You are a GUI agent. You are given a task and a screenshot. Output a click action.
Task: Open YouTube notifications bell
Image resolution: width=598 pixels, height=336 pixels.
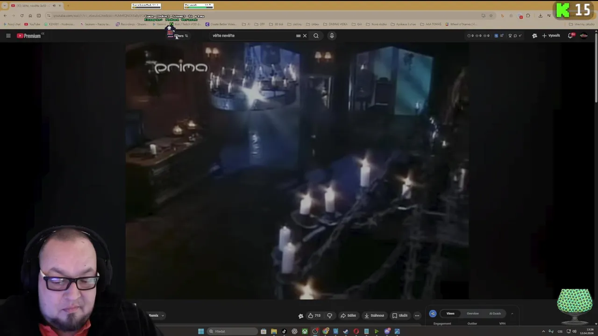570,35
